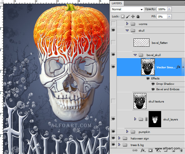
Task: Click the Link layers icon at panel bottom
Action: pyautogui.click(x=135, y=150)
